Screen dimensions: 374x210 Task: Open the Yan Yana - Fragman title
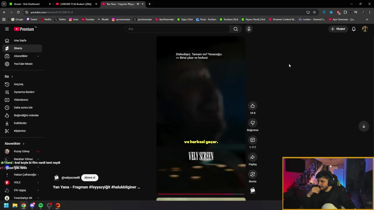(x=96, y=187)
